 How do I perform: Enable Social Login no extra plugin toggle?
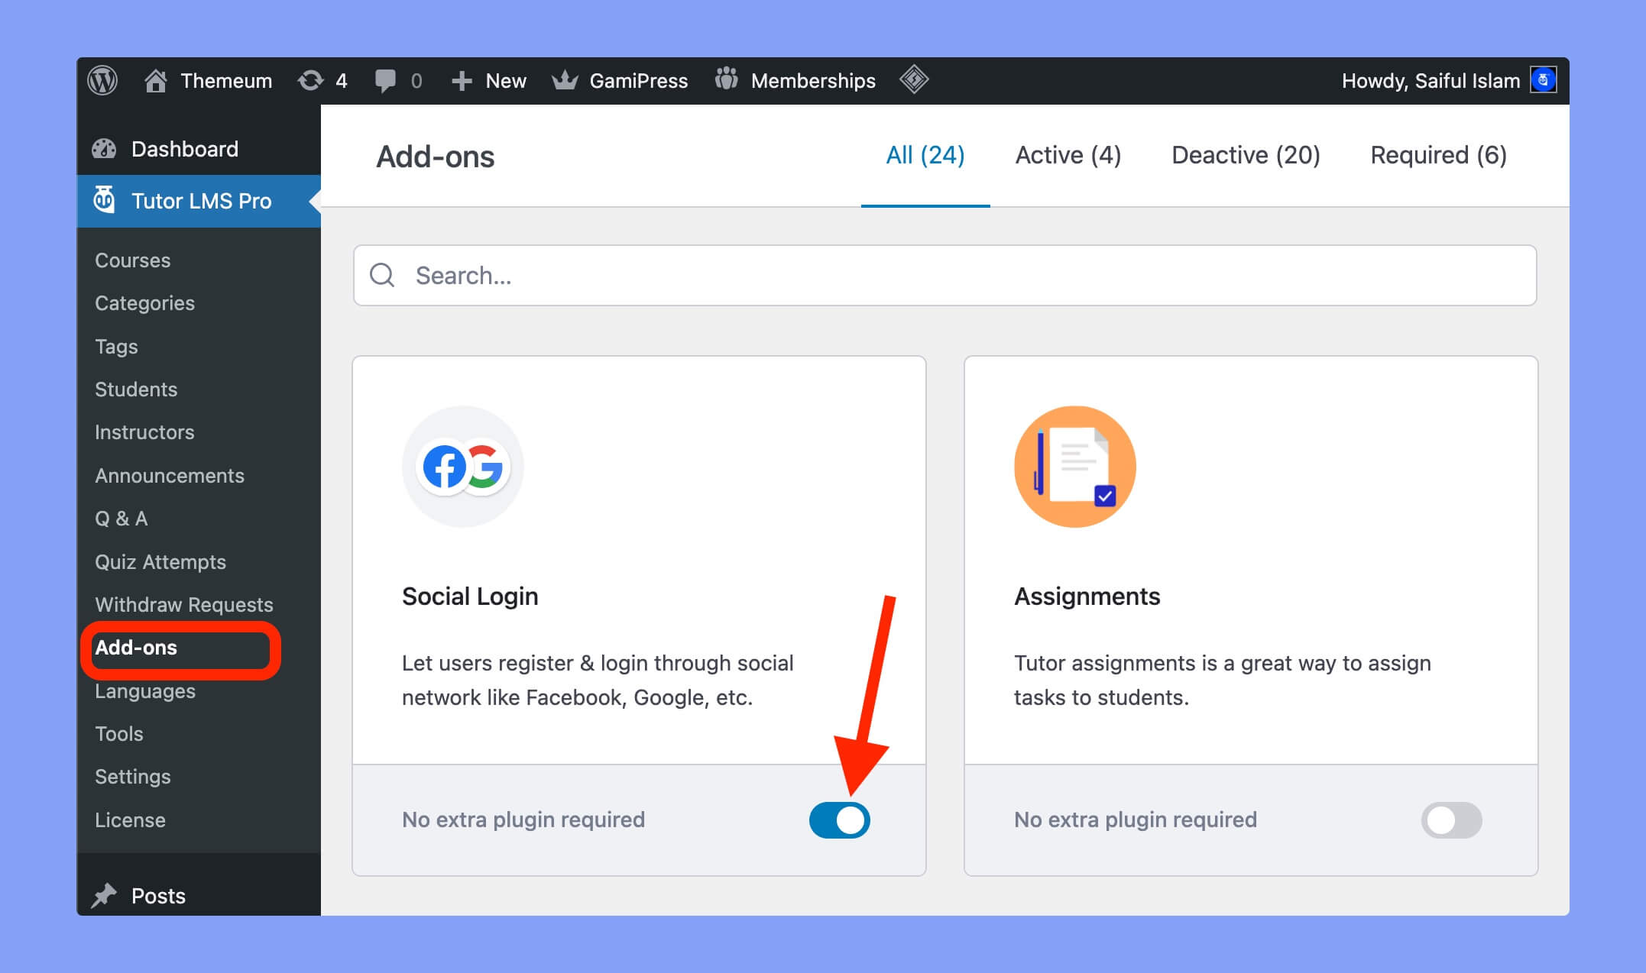pyautogui.click(x=840, y=820)
